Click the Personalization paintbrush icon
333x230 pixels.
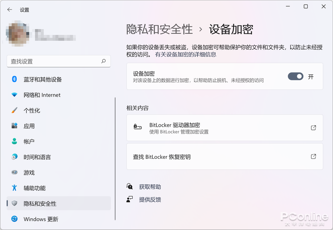[x=14, y=110]
